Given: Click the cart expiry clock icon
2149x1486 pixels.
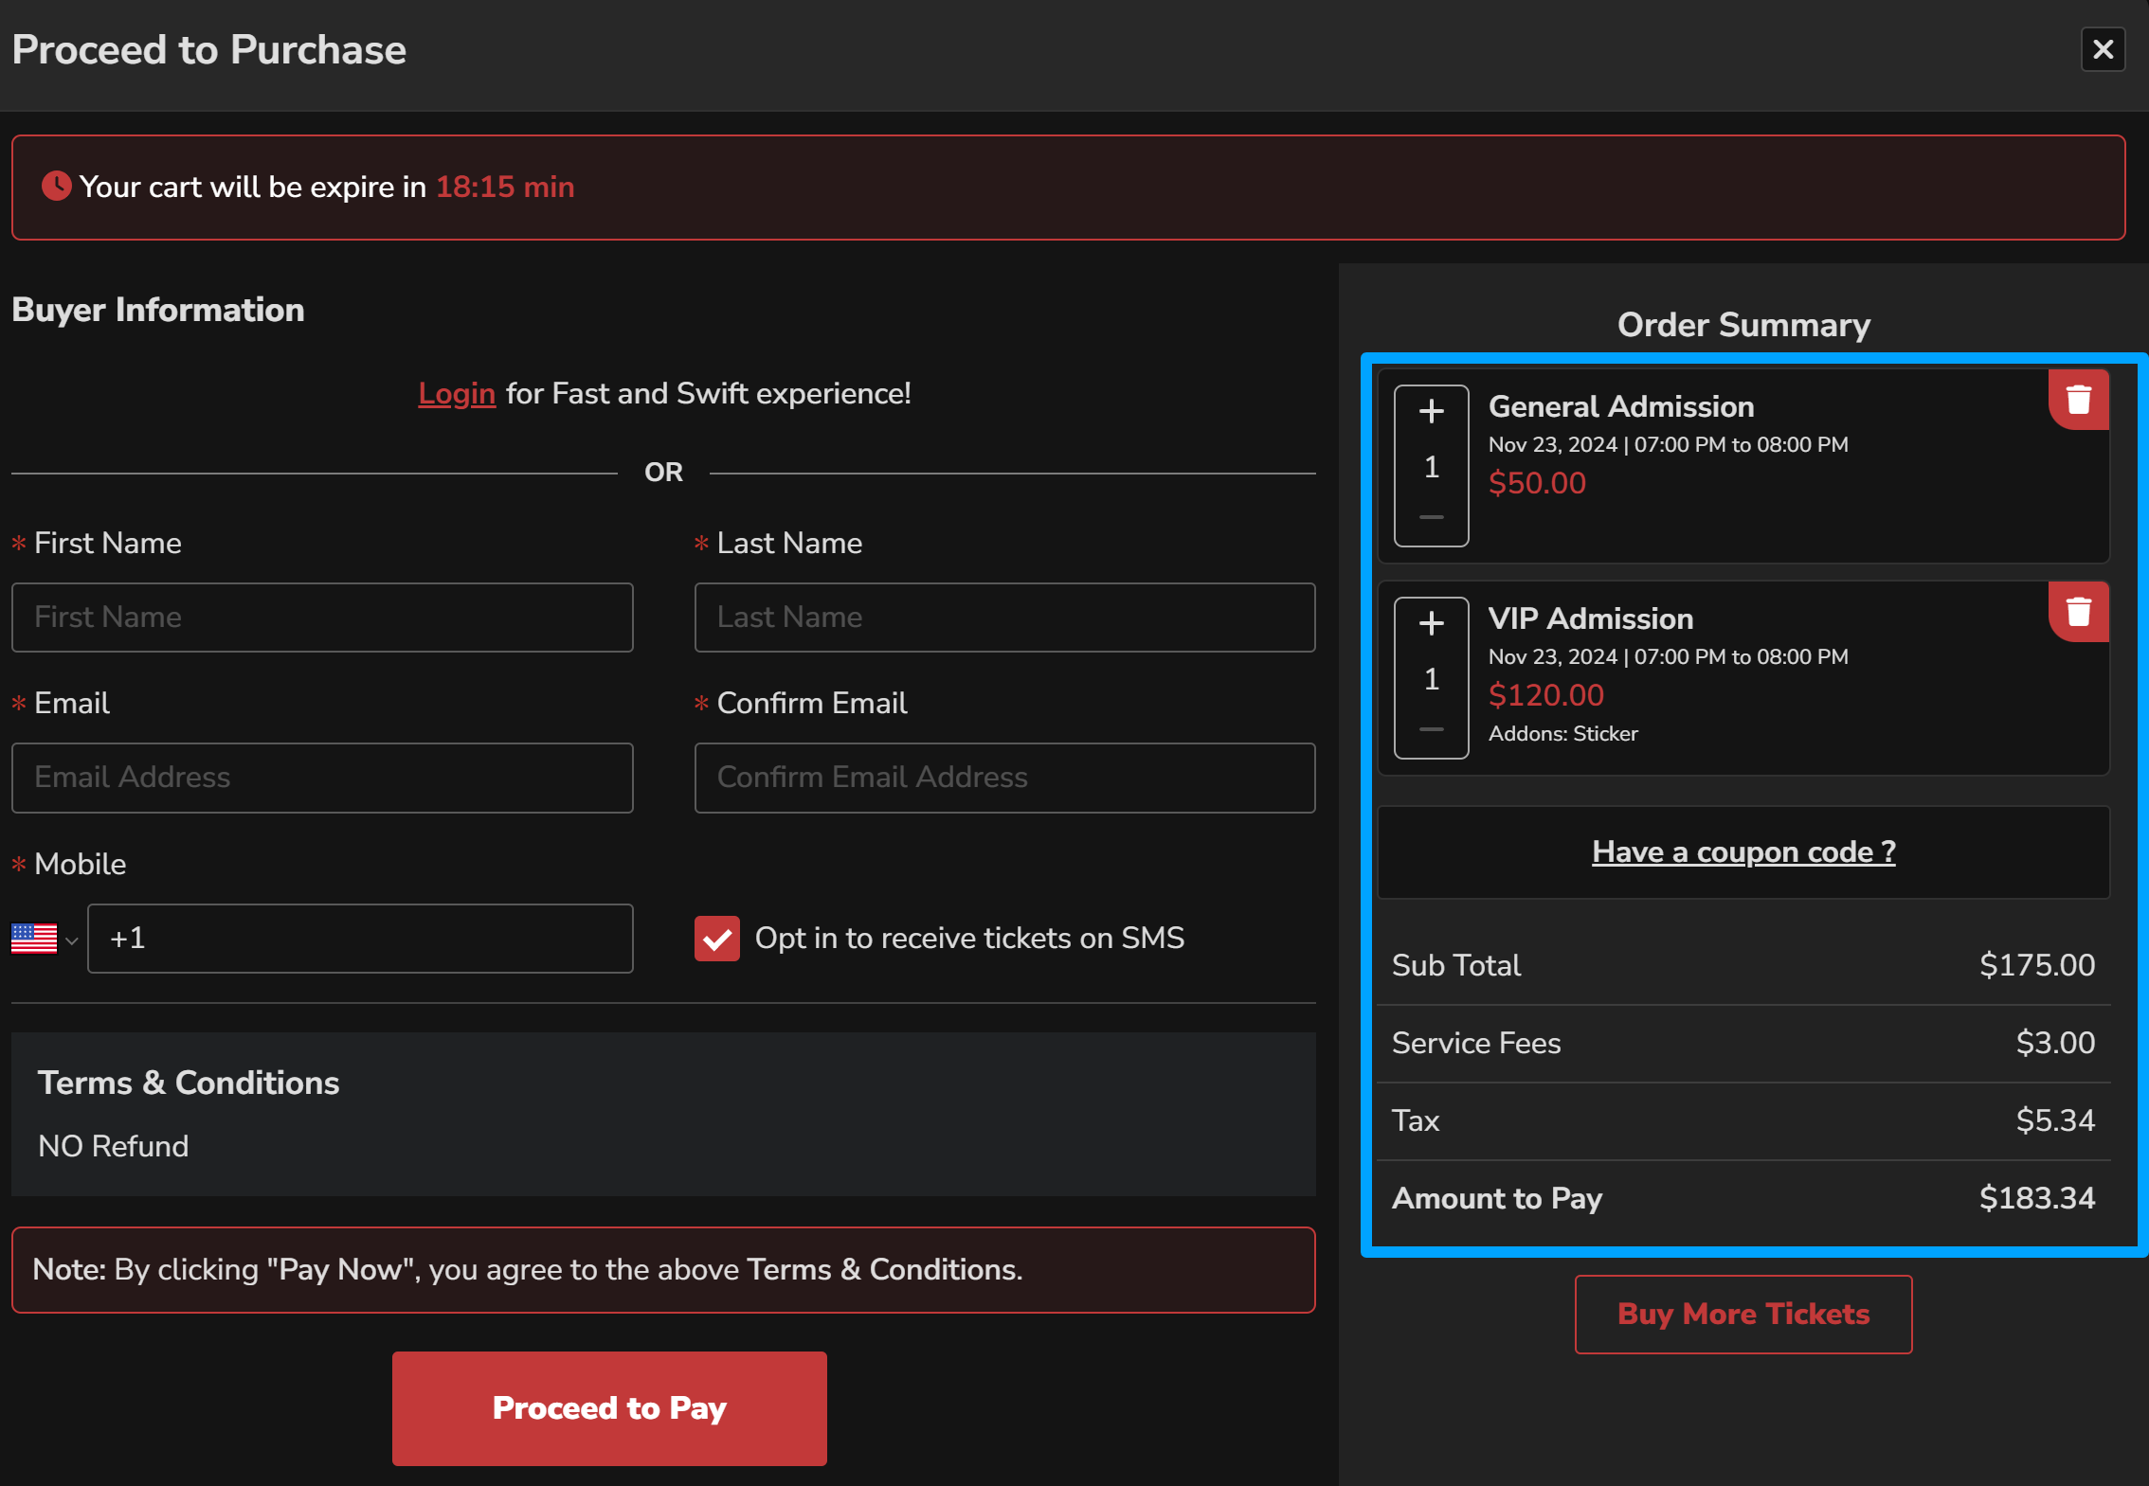Looking at the screenshot, I should click(x=57, y=186).
